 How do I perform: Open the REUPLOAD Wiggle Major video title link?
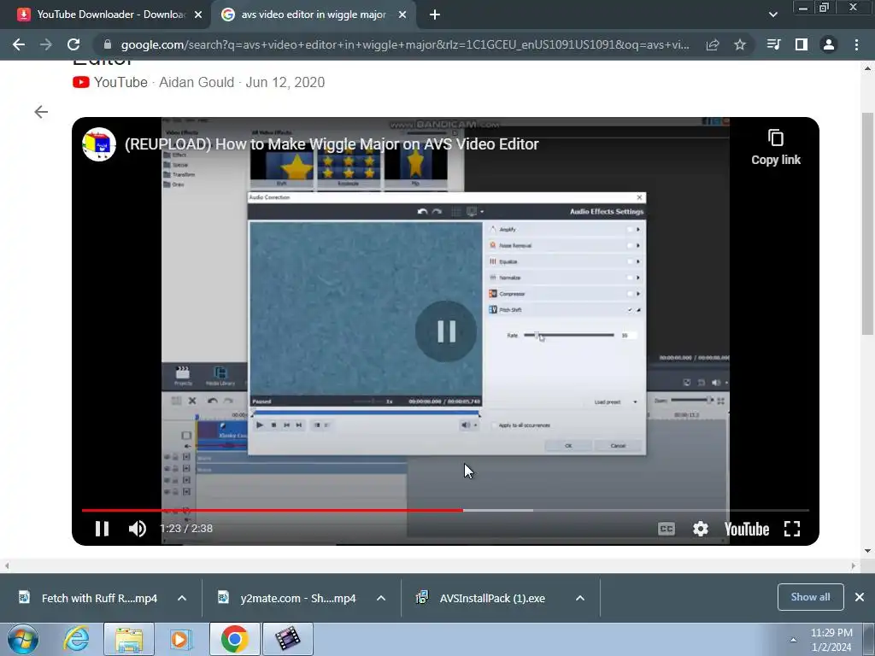click(x=332, y=143)
